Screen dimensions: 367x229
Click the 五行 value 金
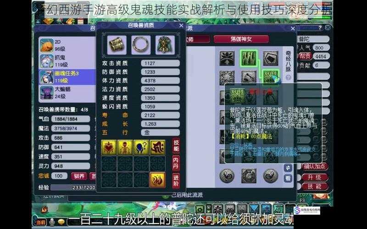coord(160,132)
